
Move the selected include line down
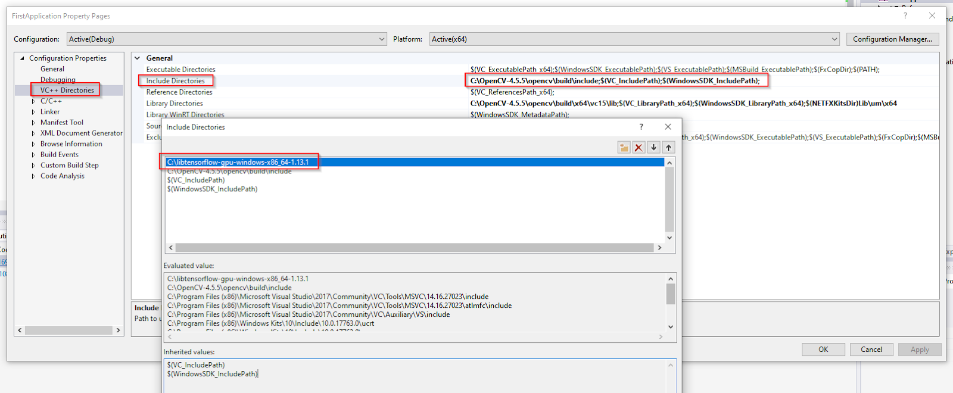click(653, 147)
